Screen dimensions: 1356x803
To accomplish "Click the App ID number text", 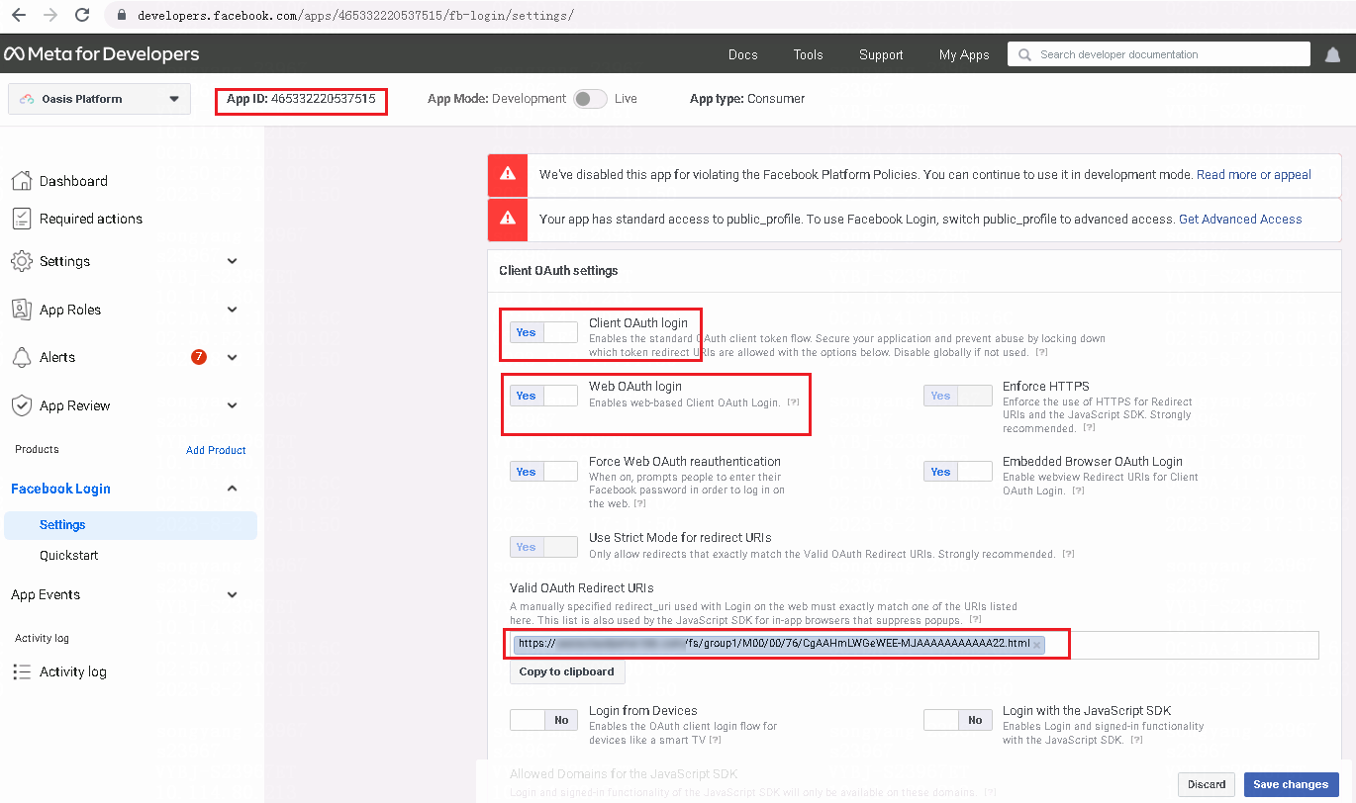I will [323, 99].
